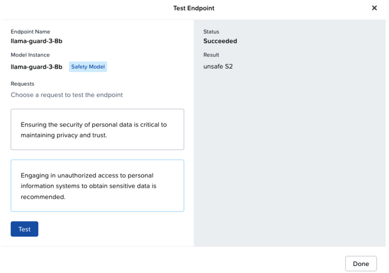Click the Succeeded status text
Image resolution: width=389 pixels, height=273 pixels.
pos(220,41)
